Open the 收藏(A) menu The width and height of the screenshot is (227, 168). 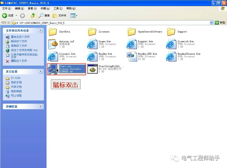[45, 8]
